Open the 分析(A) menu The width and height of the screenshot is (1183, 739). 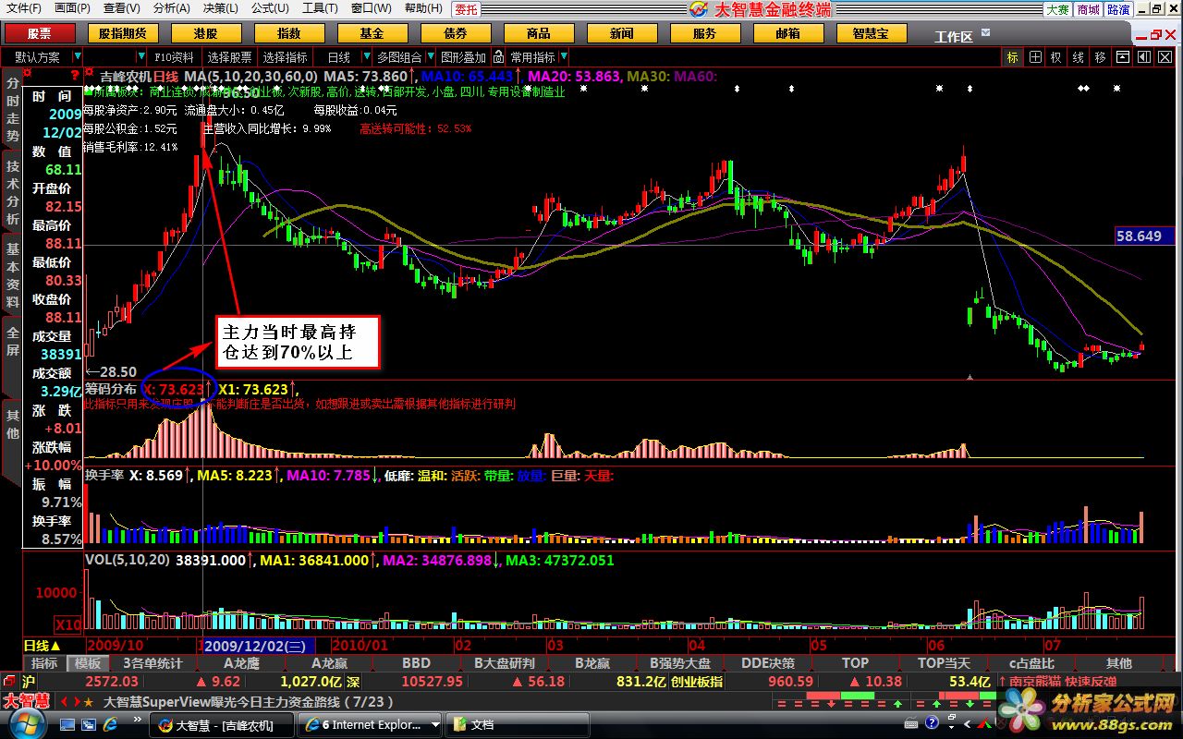[171, 8]
